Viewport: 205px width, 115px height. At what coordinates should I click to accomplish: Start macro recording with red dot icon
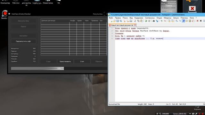pyautogui.click(x=197, y=21)
